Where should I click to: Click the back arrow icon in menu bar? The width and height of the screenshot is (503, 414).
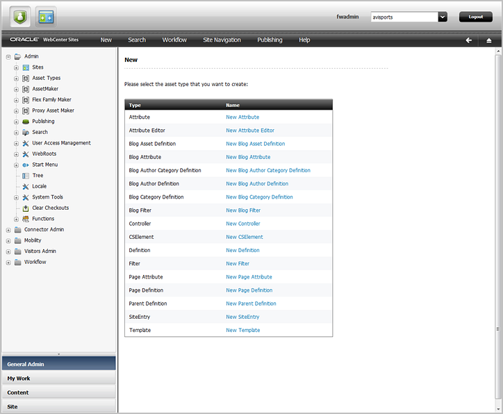pyautogui.click(x=469, y=40)
